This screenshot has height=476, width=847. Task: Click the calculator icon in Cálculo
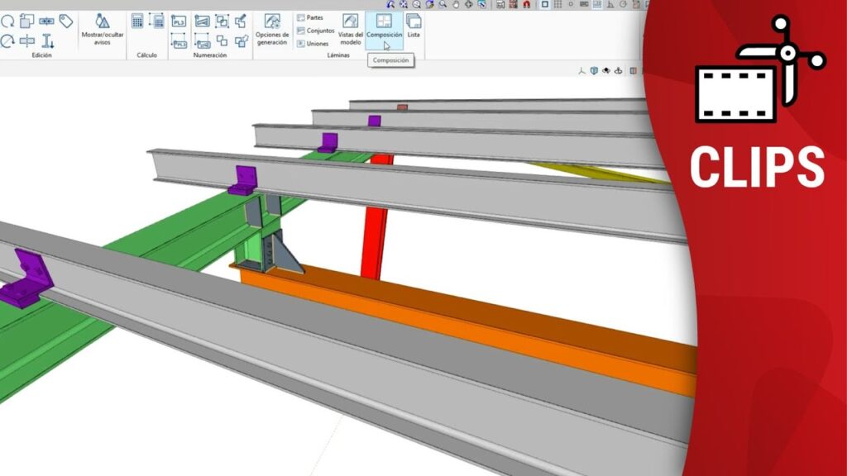coord(137,21)
